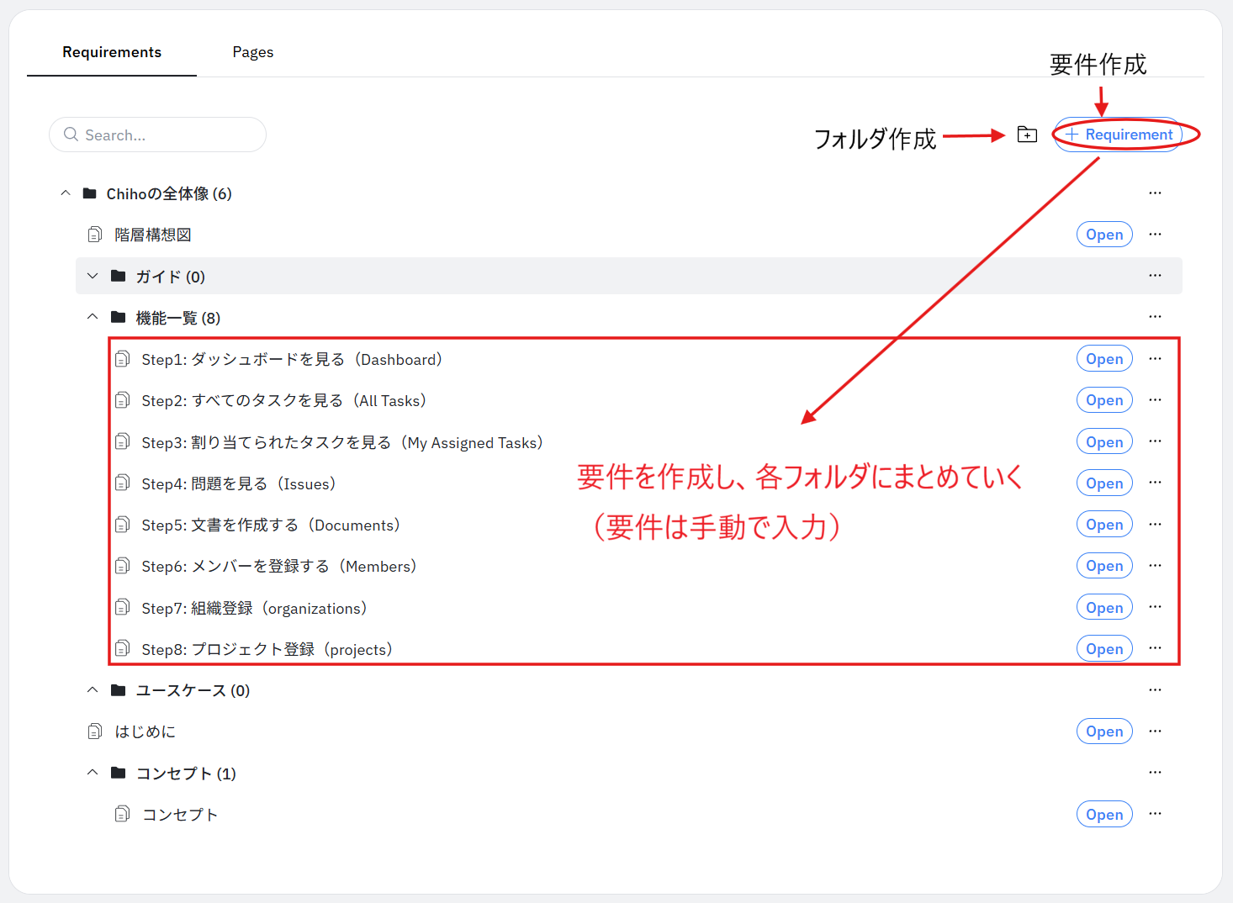Image resolution: width=1233 pixels, height=903 pixels.
Task: Click magnifier icon in search box
Action: tap(71, 135)
